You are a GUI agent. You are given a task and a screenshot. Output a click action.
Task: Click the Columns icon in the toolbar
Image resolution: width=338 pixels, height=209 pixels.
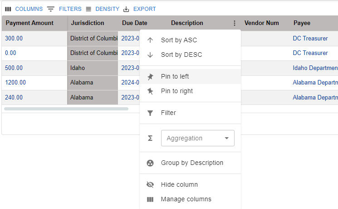pyautogui.click(x=8, y=9)
